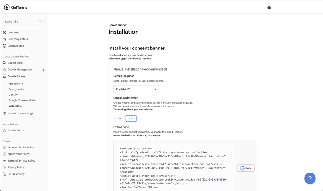Image resolution: width=323 pixels, height=191 pixels.
Task: Click the 'Language detection' label
Action: point(126,98)
